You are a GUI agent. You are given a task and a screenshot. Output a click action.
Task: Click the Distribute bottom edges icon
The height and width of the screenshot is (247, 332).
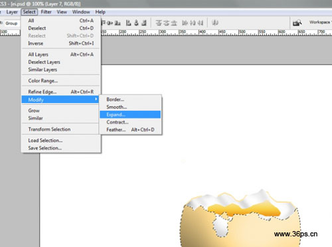(174, 23)
